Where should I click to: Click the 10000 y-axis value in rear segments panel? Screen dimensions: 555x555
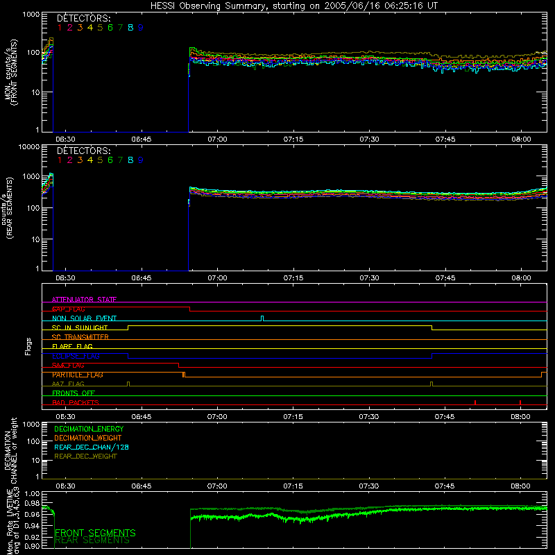click(x=29, y=146)
